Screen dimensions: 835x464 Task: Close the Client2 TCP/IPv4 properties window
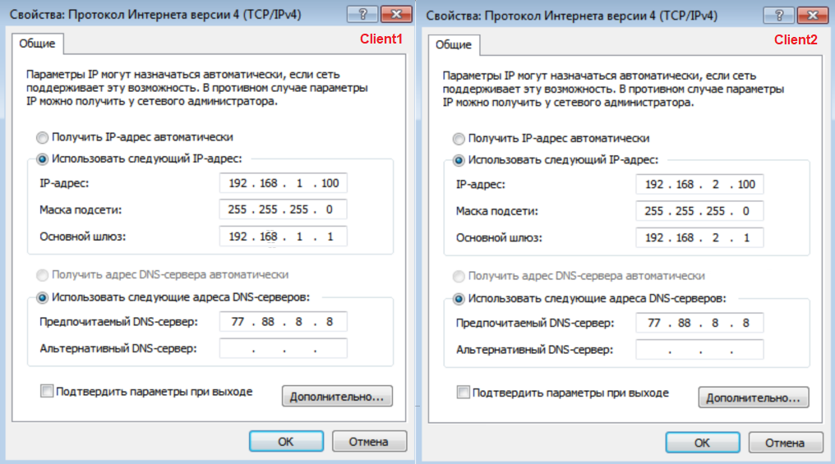coord(812,15)
